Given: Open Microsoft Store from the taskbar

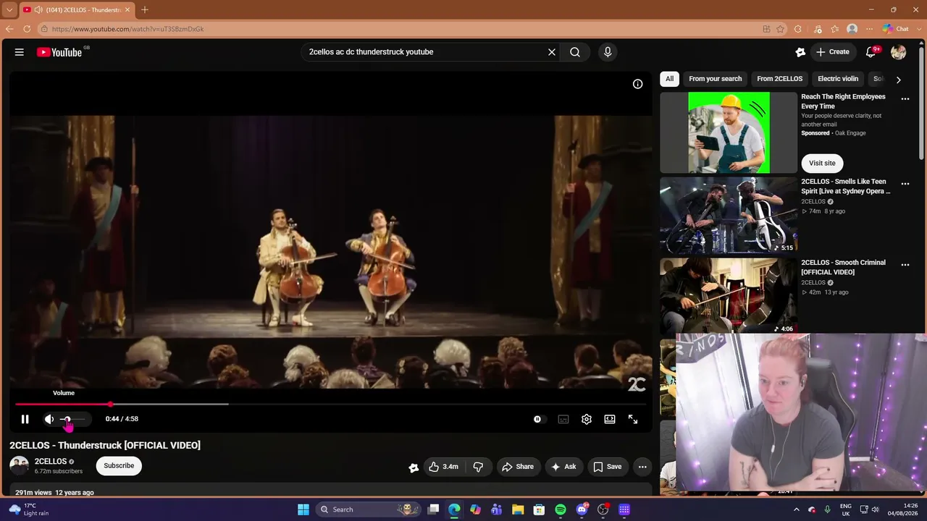Looking at the screenshot, I should (539, 509).
